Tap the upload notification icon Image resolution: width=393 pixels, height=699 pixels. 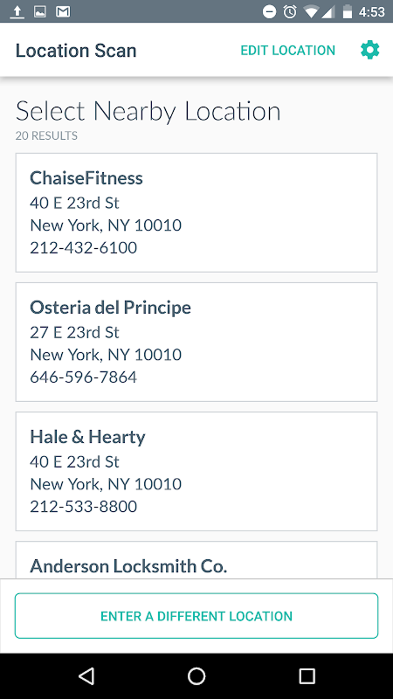[x=17, y=12]
